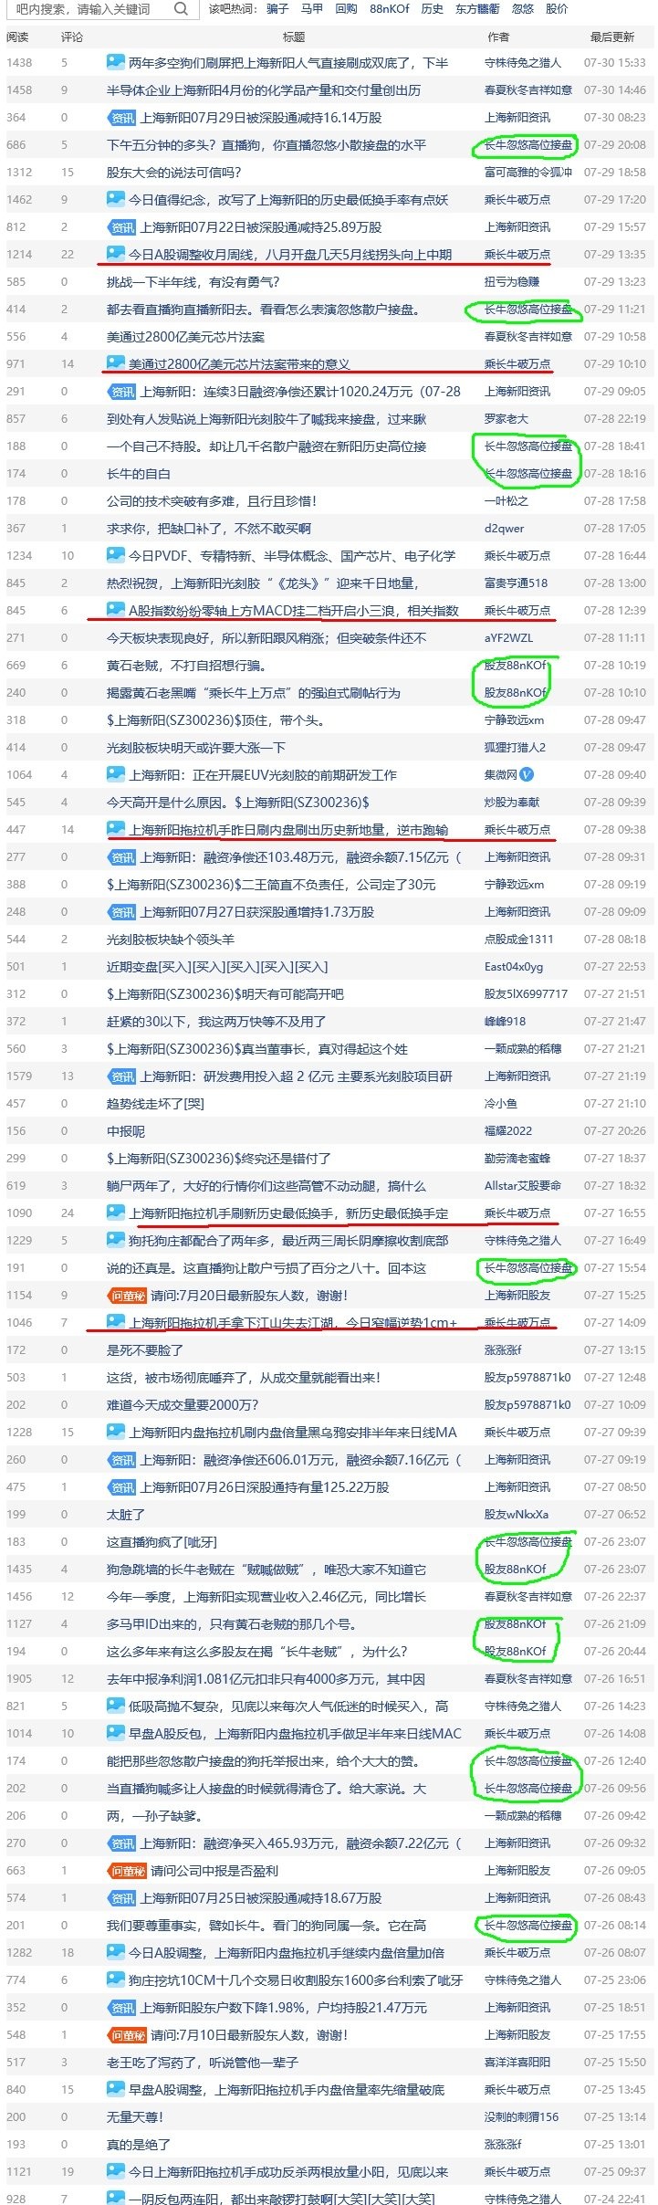
Task: Click the picture icon beside 美通过2800亿美元芯片法案带来的意义
Action: (116, 363)
